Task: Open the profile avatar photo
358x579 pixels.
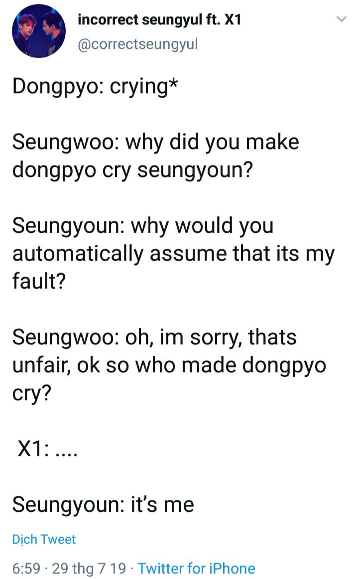Action: pyautogui.click(x=39, y=31)
